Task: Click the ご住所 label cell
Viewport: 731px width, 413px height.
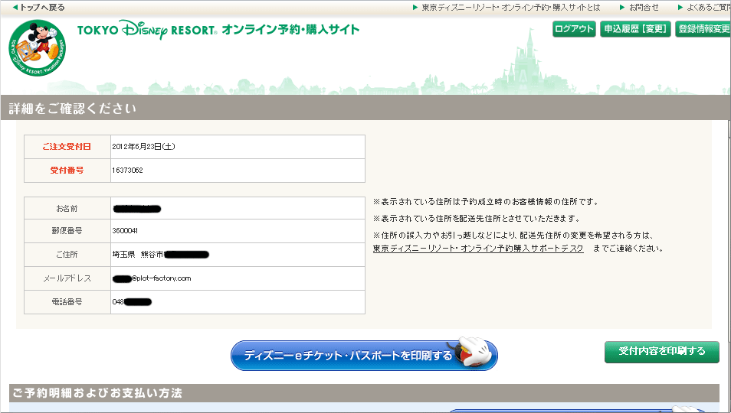Action: [67, 255]
